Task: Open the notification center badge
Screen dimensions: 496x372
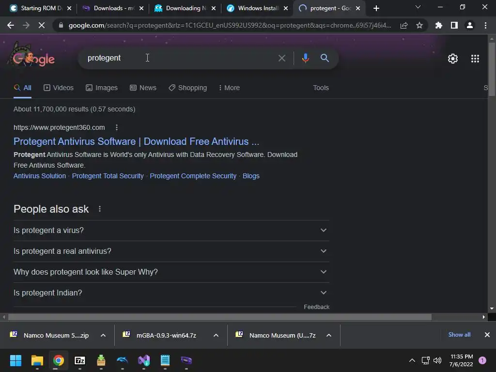Action: click(x=482, y=360)
